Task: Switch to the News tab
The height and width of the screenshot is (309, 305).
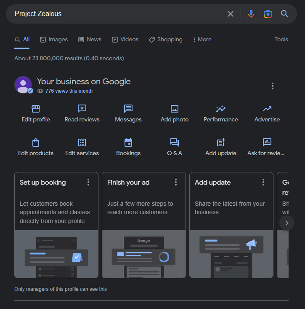Action: [90, 39]
